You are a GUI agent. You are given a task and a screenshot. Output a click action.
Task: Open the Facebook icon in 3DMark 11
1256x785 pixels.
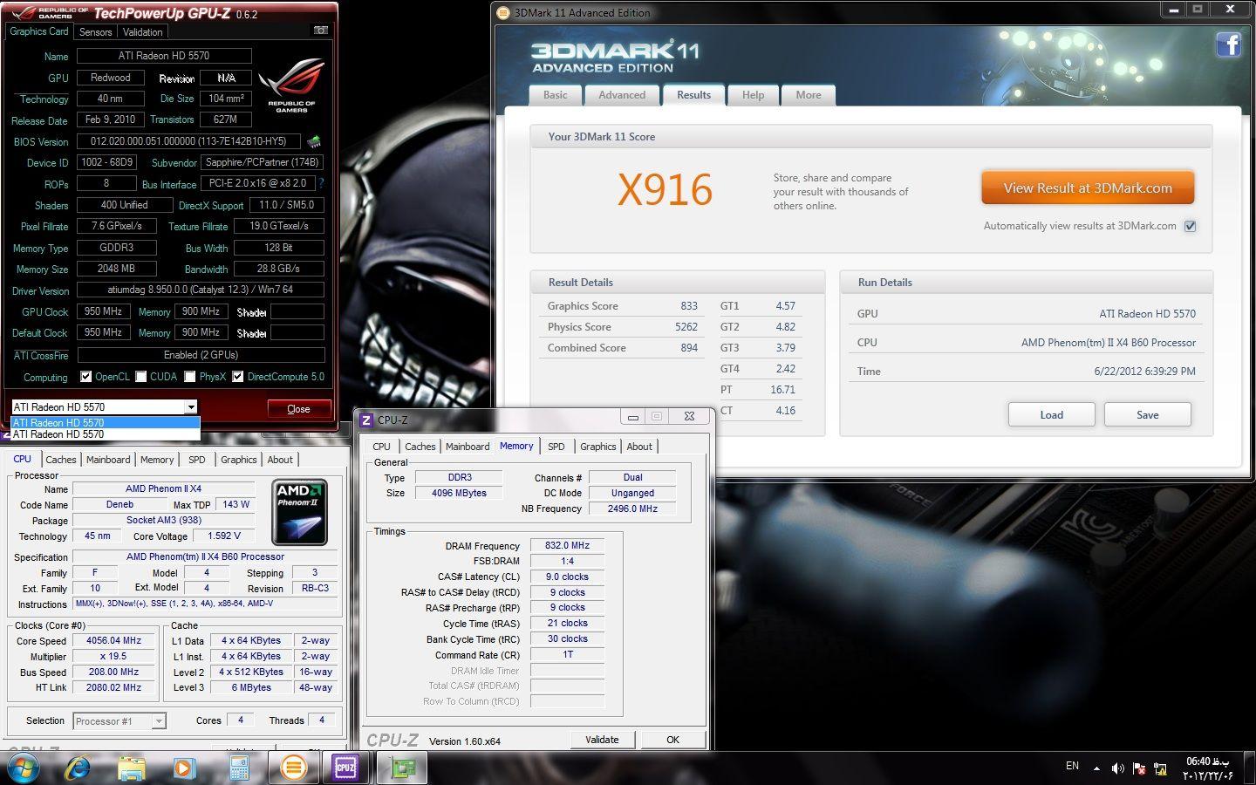[1228, 44]
